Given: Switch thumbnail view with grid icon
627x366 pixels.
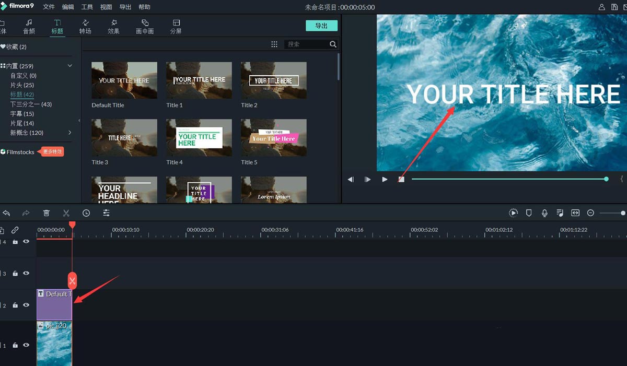Looking at the screenshot, I should pyautogui.click(x=274, y=44).
